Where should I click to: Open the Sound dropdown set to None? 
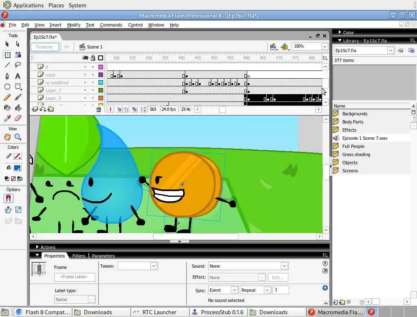pyautogui.click(x=284, y=266)
